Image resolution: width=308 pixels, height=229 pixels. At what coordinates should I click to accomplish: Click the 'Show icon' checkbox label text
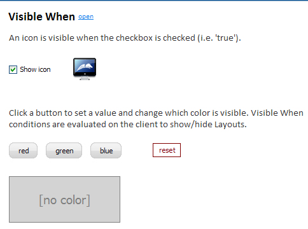(x=35, y=69)
